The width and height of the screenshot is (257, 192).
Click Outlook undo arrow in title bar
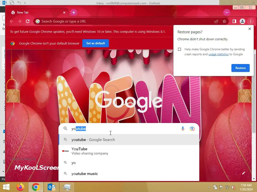[x=19, y=2]
